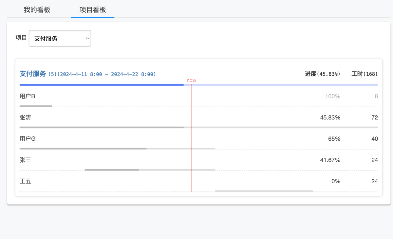
Task: Click 王五 0% progress value
Action: point(336,181)
